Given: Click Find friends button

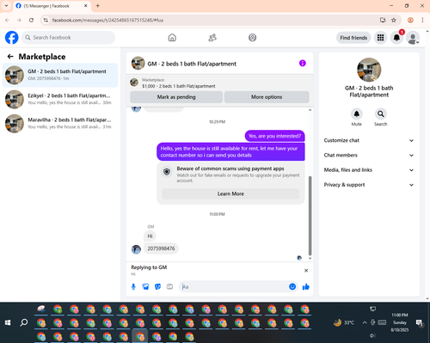Looking at the screenshot, I should coord(353,38).
